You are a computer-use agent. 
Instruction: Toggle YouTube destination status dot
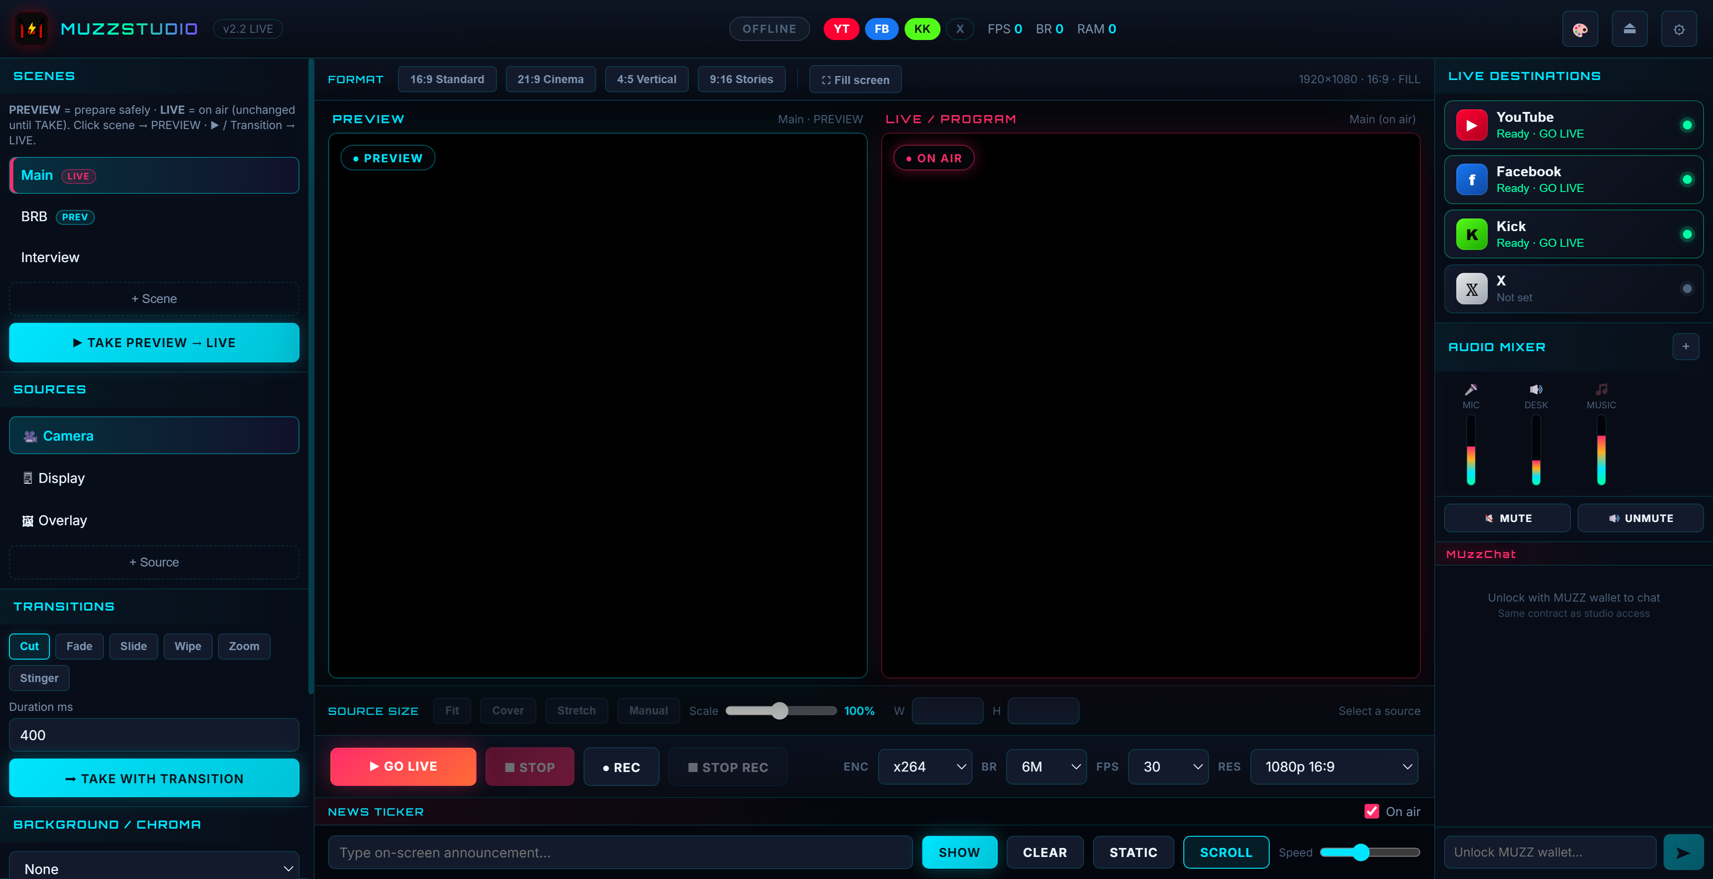(x=1687, y=125)
